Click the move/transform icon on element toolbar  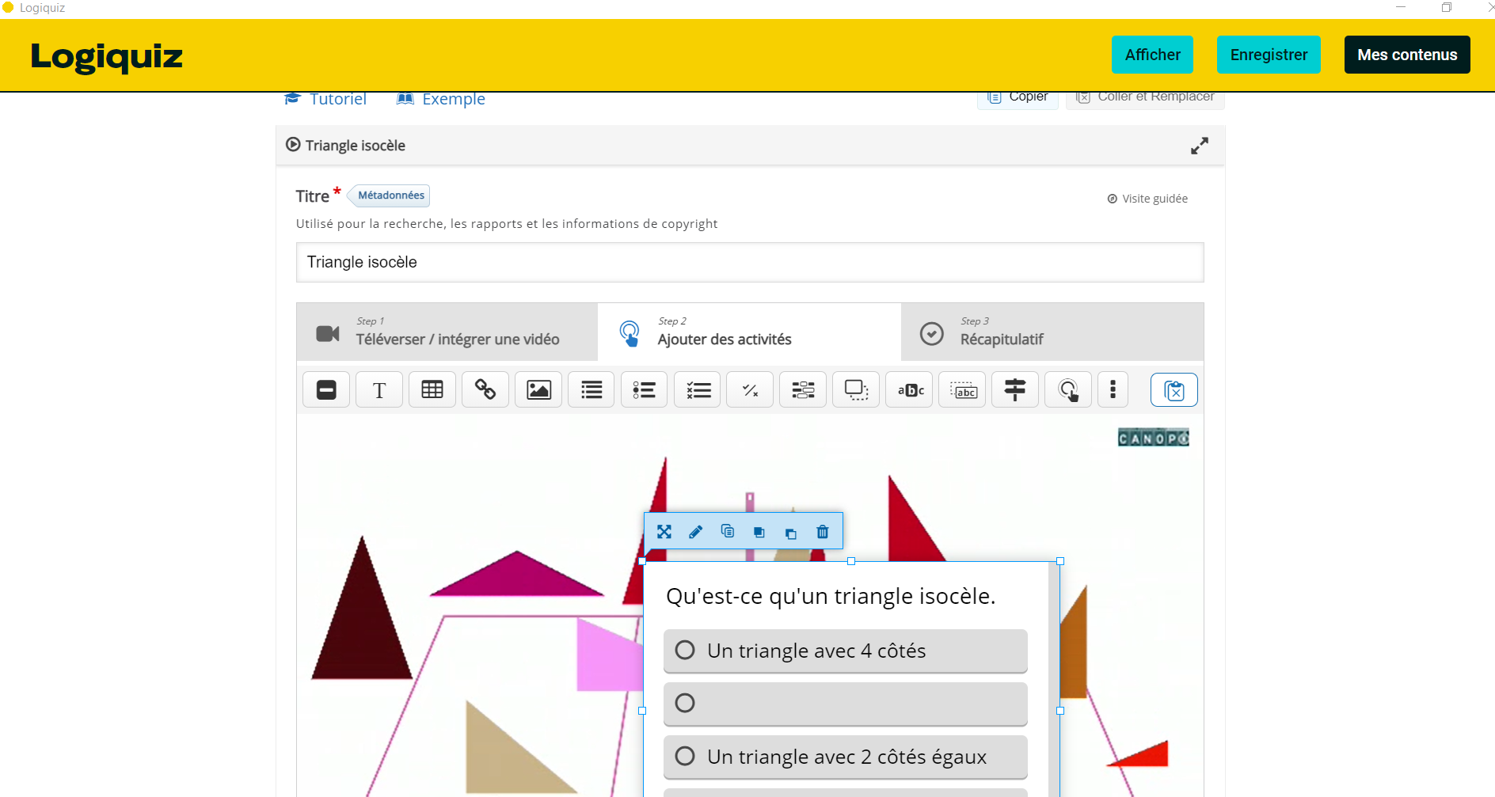tap(664, 532)
